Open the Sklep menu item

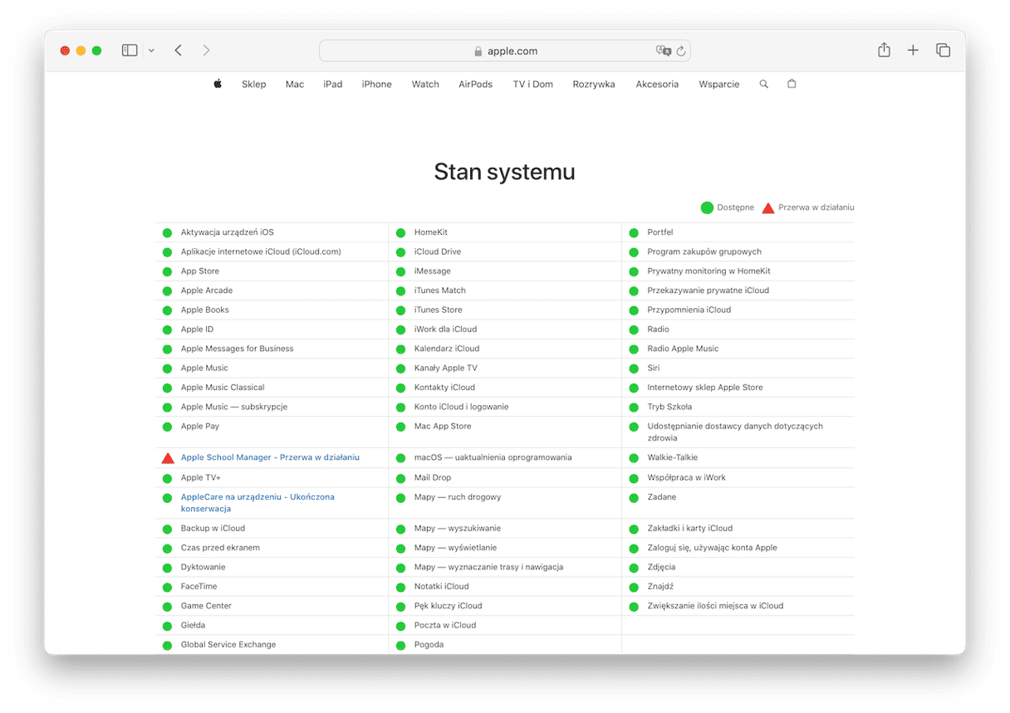point(254,84)
